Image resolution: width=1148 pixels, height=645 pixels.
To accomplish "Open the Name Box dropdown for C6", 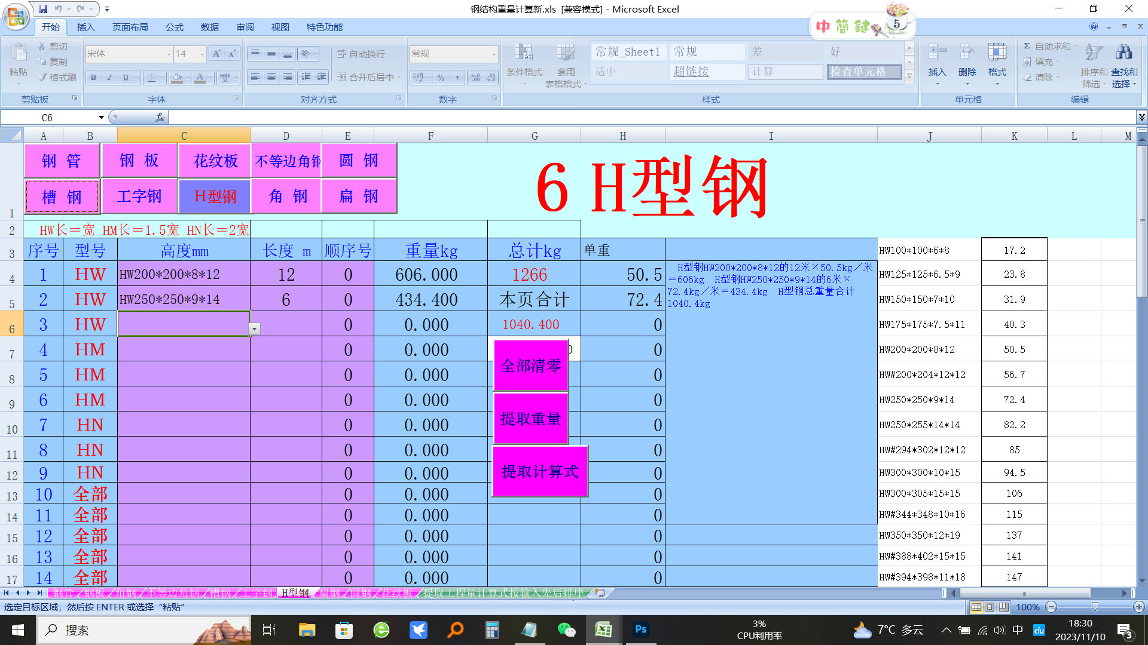I will [x=101, y=117].
